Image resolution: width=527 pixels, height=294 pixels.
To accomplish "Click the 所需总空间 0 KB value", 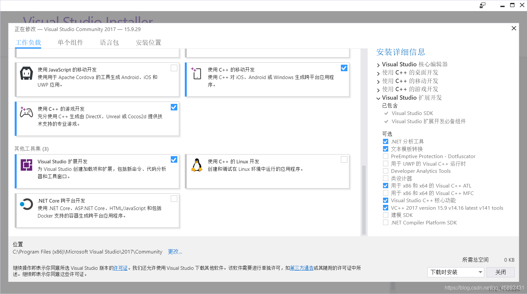I will pos(509,260).
